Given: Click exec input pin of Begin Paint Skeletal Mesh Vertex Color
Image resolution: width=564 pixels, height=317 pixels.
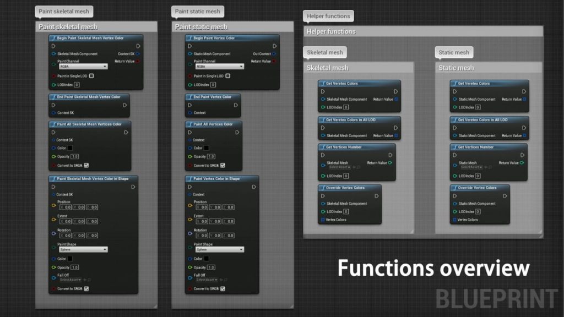Looking at the screenshot, I should [x=53, y=46].
